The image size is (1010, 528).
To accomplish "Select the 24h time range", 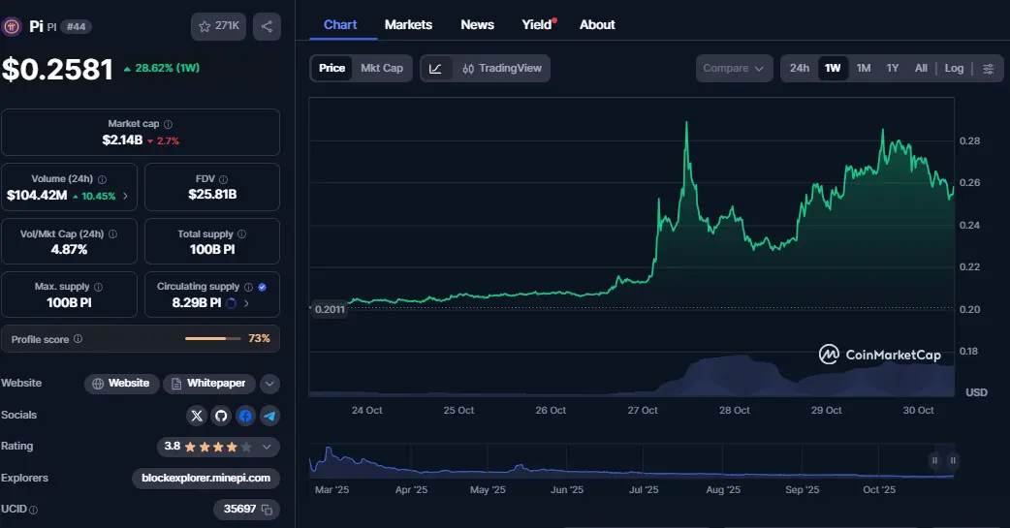I will (x=799, y=68).
